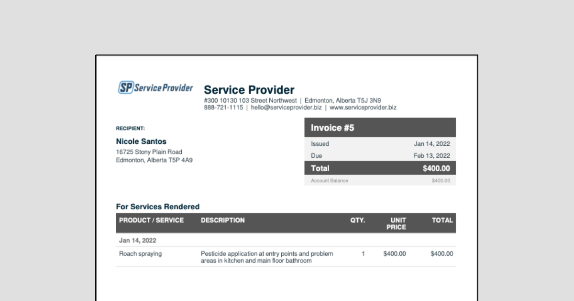Click the issued date Jan 14, 2022
This screenshot has height=301, width=574.
coord(432,144)
